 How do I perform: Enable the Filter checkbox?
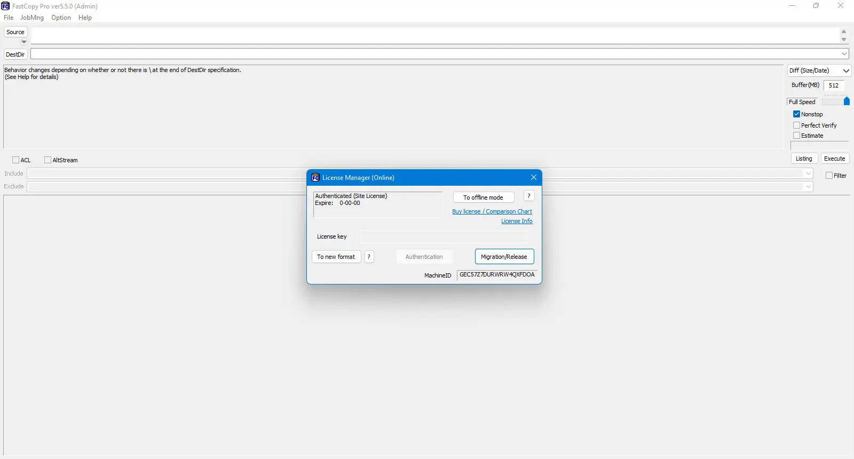(829, 176)
